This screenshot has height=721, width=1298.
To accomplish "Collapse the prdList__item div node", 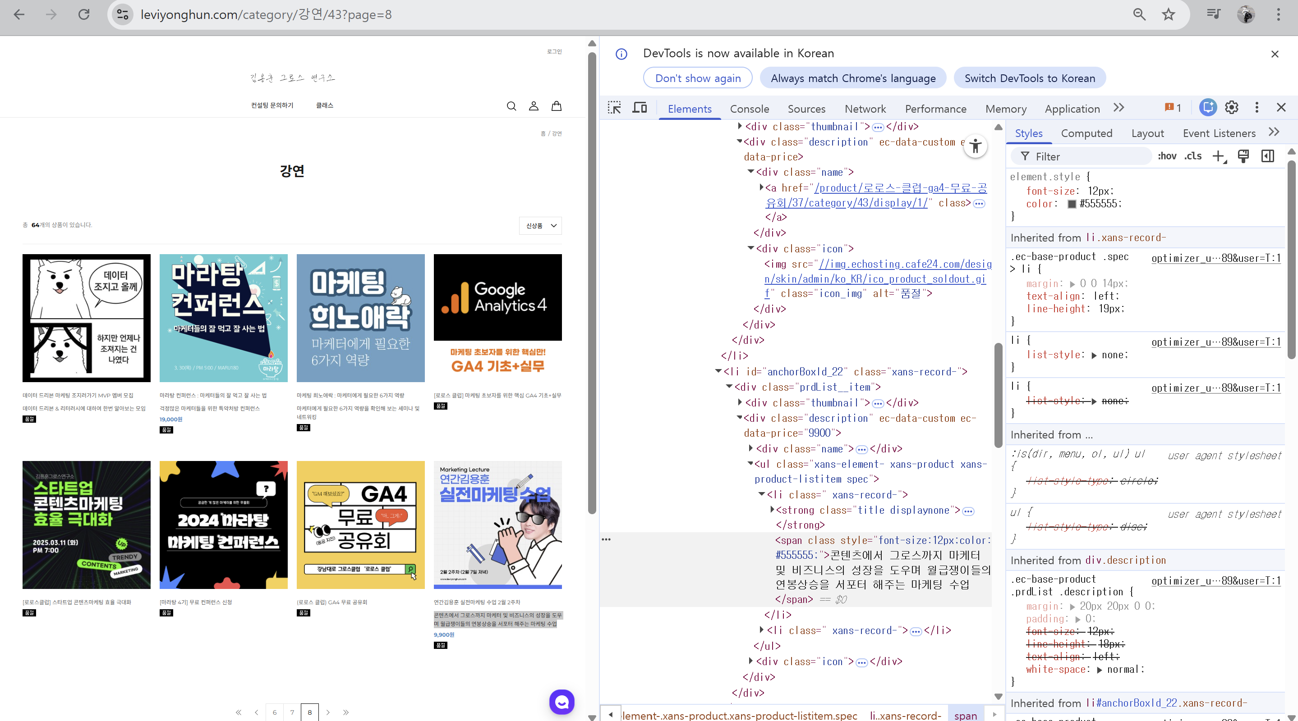I will click(729, 387).
